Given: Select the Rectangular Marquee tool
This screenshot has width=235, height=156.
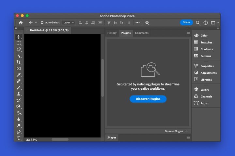Looking at the screenshot, I should coord(19,43).
